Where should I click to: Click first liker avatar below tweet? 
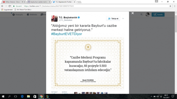click(x=76, y=93)
